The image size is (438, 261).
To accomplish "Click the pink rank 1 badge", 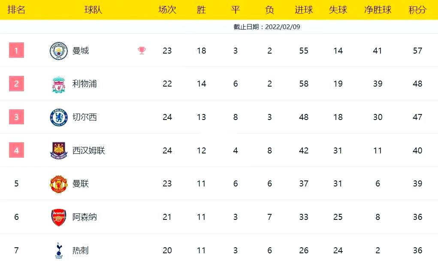I will [x=16, y=51].
